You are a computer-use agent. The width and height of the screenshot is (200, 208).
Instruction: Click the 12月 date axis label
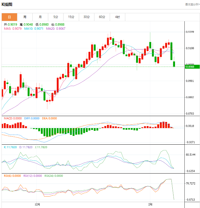(37, 204)
